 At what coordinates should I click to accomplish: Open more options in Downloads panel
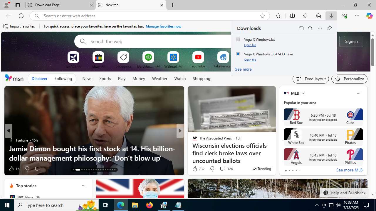320,28
